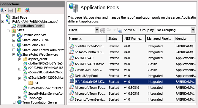
Task: Click the Delete Connection globe icon
Action: (28, 10)
